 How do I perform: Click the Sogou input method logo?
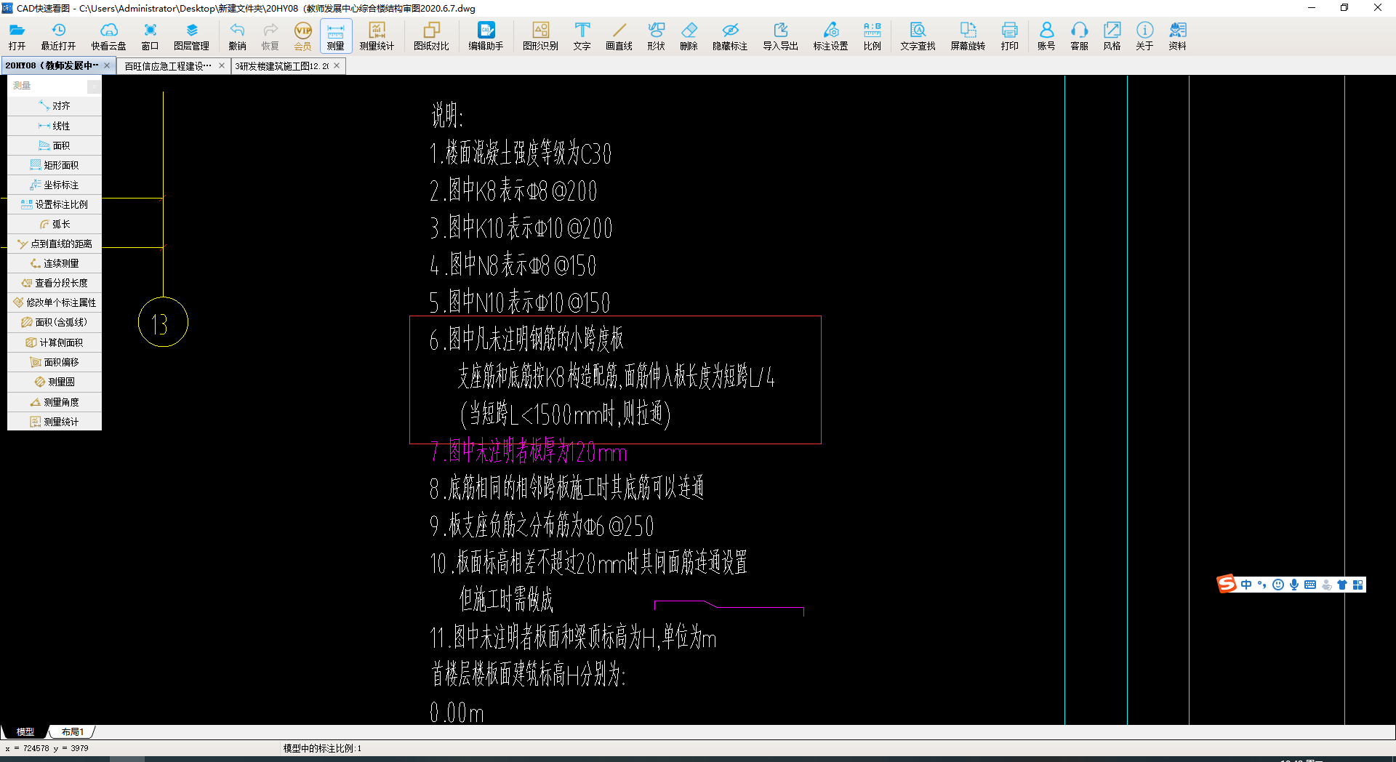click(x=1227, y=584)
